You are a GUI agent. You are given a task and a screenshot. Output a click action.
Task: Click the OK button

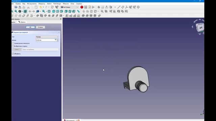click(x=30, y=27)
